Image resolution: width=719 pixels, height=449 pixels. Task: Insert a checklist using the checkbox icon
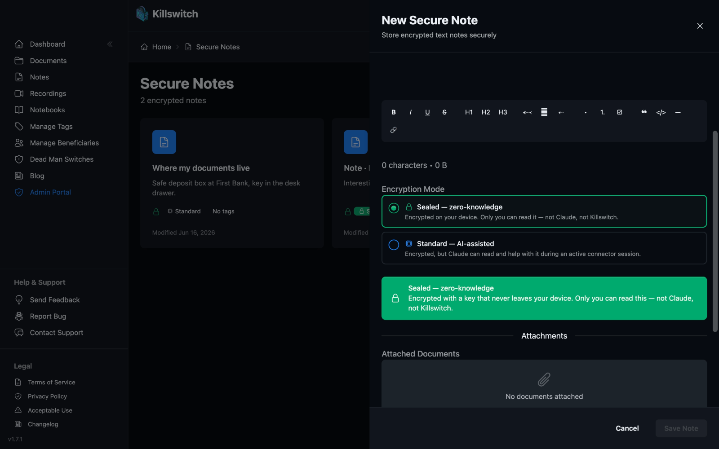coord(620,112)
